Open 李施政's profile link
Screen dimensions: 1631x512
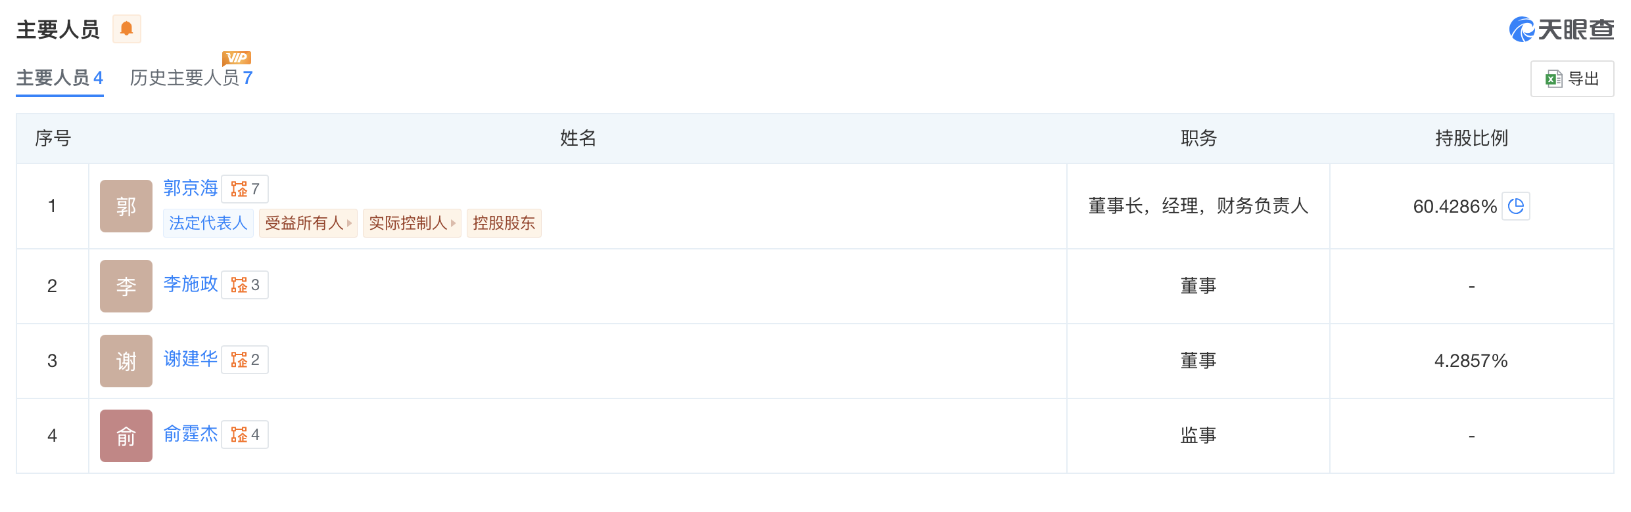tap(191, 284)
